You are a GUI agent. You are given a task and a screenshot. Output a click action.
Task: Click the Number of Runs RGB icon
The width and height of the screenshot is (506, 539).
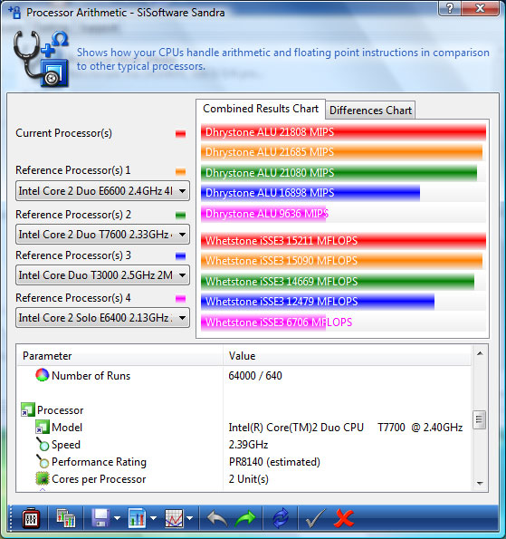[x=42, y=375]
